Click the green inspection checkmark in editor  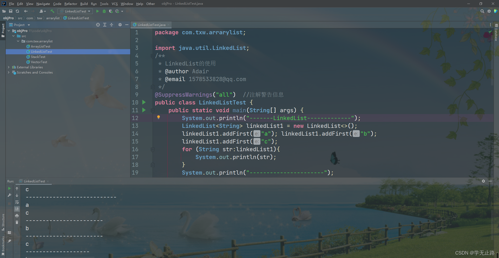pos(490,32)
